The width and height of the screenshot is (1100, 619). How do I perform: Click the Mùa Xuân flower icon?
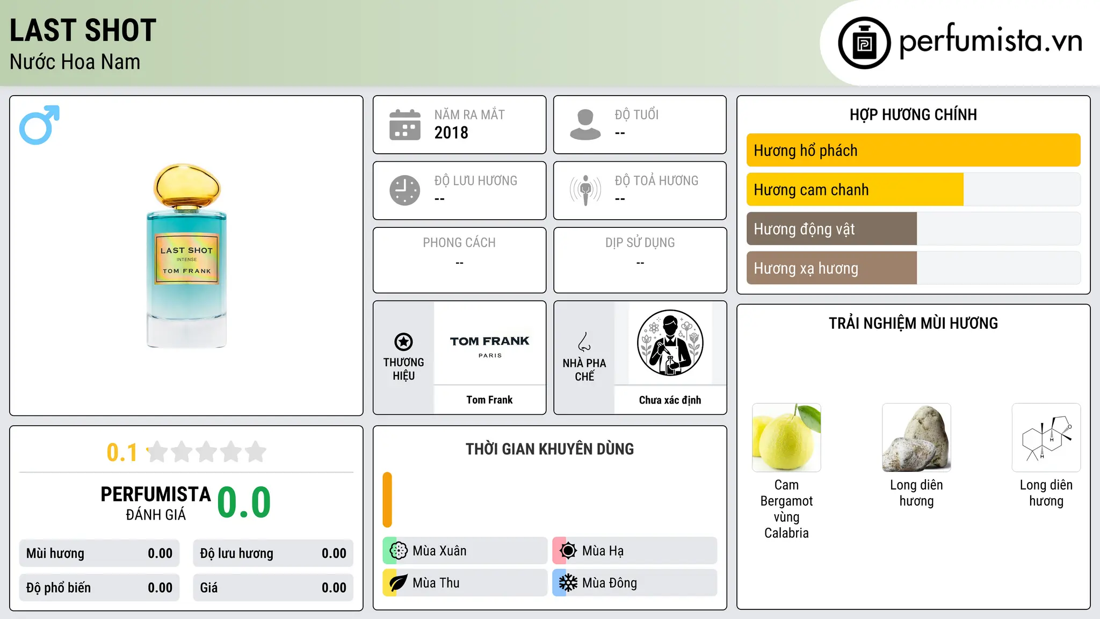(399, 551)
